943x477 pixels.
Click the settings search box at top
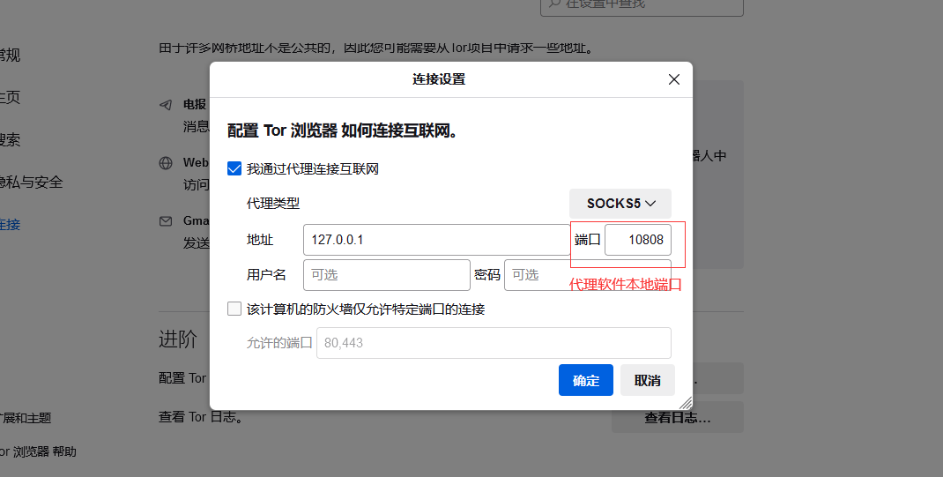tap(642, 4)
